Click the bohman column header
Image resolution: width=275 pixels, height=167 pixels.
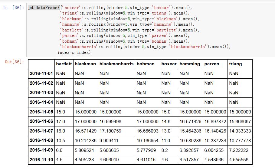coord(146,64)
